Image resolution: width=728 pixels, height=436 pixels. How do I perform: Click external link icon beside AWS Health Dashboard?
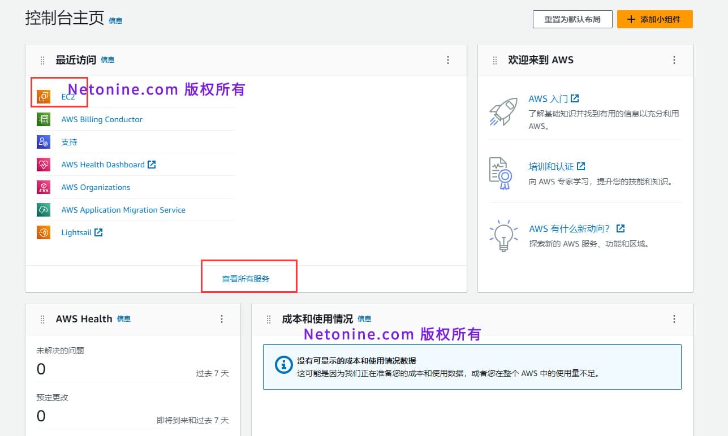pyautogui.click(x=152, y=165)
